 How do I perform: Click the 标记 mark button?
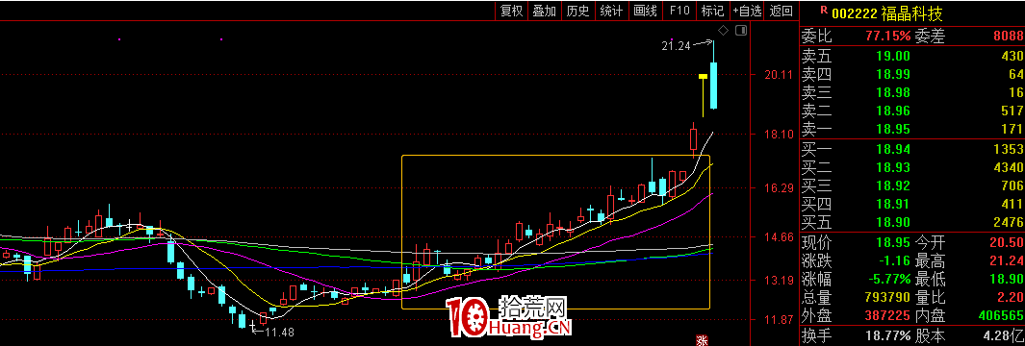[x=712, y=12]
